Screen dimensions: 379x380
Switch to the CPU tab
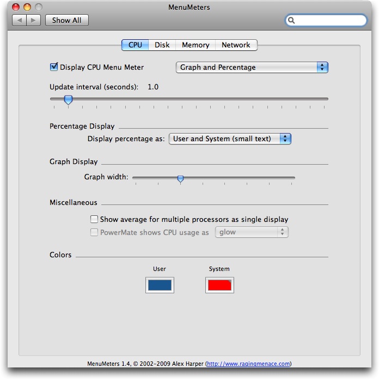click(x=135, y=45)
